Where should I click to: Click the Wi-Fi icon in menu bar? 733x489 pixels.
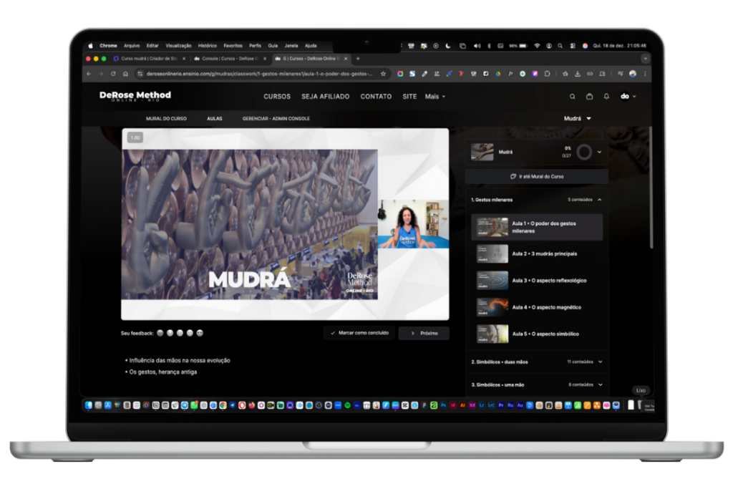pos(537,46)
